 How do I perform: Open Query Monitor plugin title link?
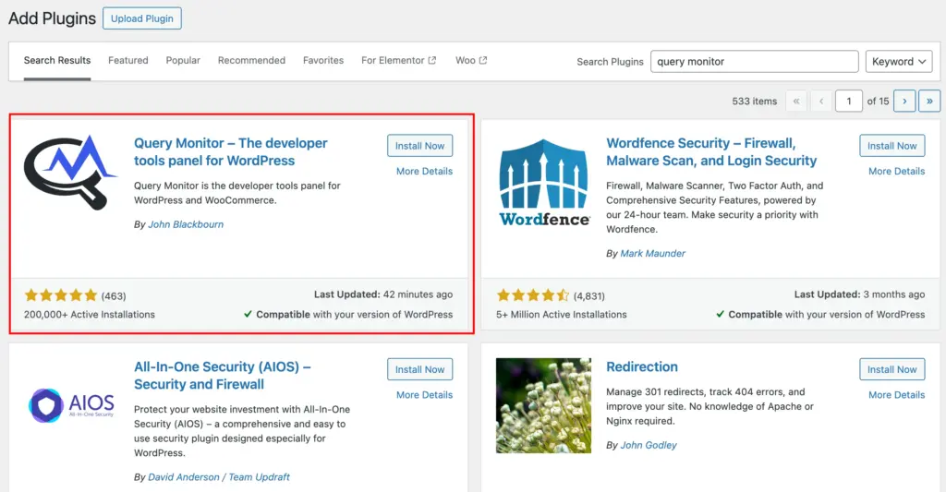(x=230, y=152)
